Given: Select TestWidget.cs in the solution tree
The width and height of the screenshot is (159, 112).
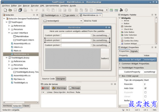Looking at the screenshot, I should tap(21, 83).
